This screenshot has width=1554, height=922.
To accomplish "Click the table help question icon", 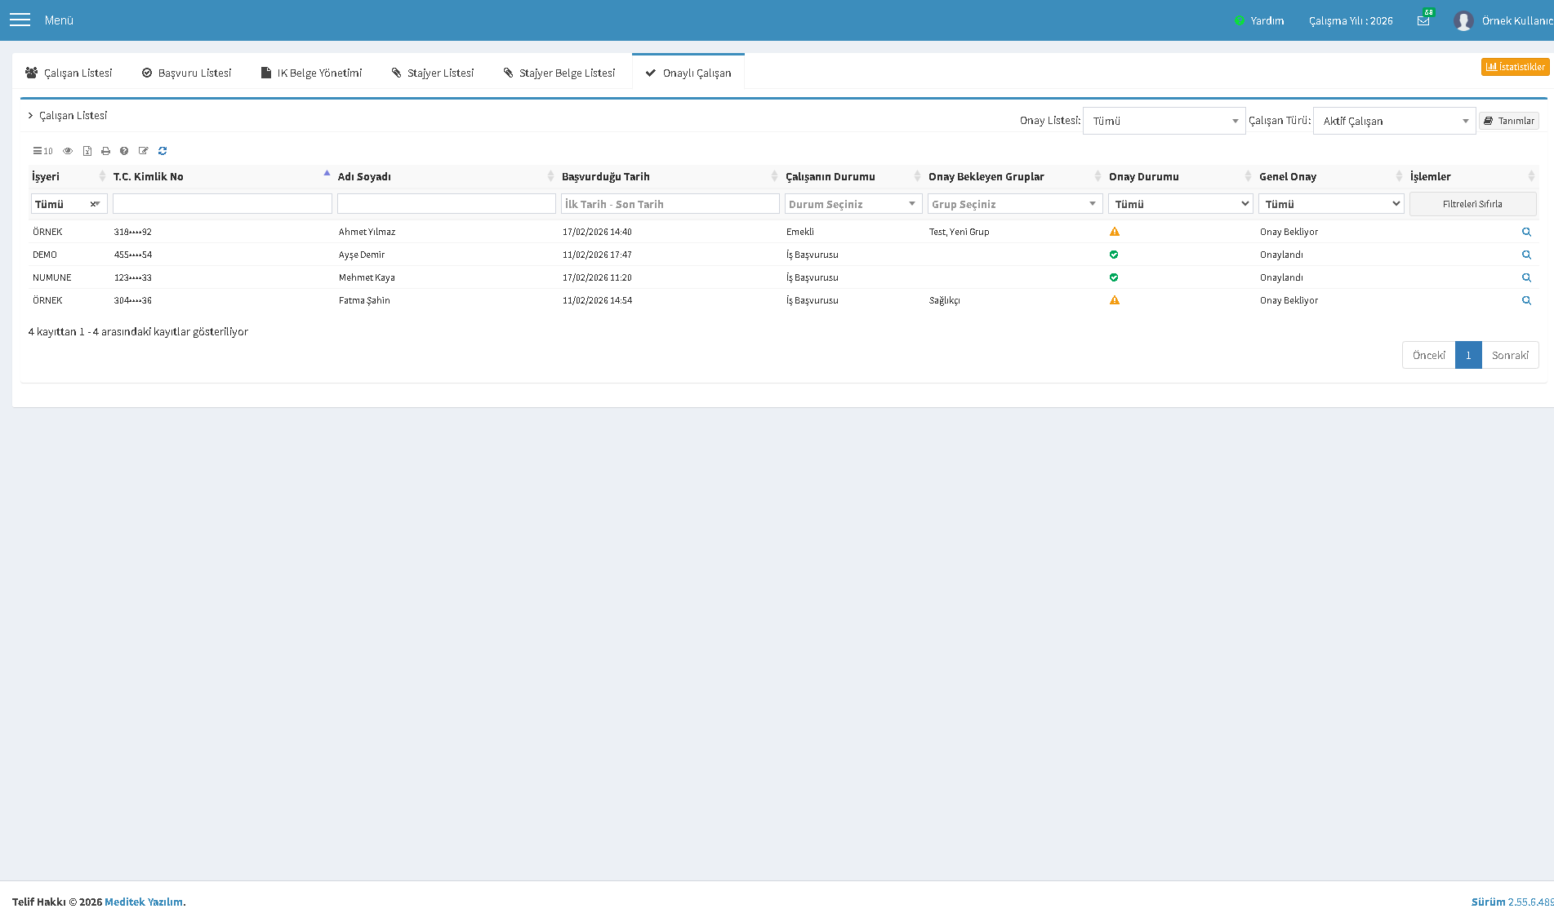I will (124, 151).
